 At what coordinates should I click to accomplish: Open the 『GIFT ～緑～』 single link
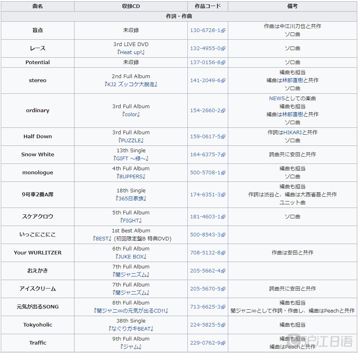(131, 158)
